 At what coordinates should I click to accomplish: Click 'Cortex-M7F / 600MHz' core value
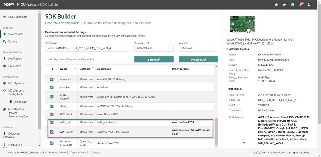[x=271, y=70]
